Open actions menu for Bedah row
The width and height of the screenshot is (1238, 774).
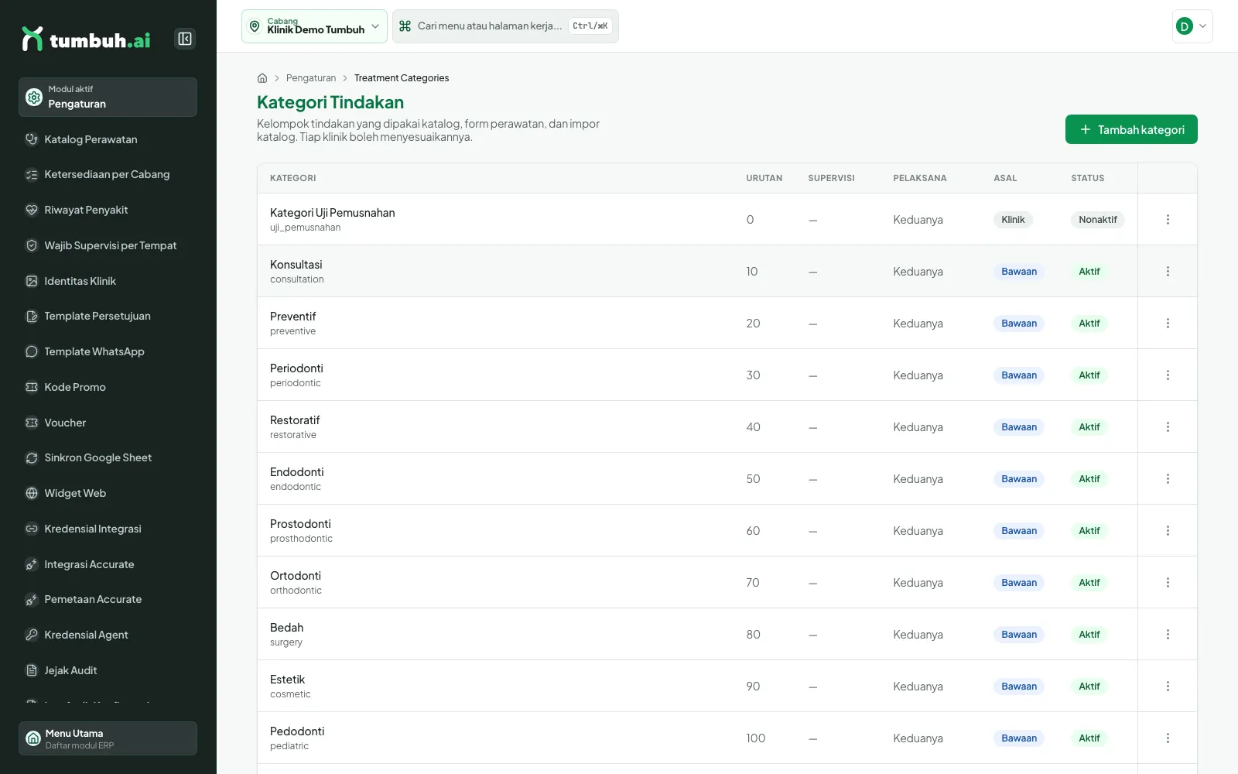click(x=1168, y=635)
